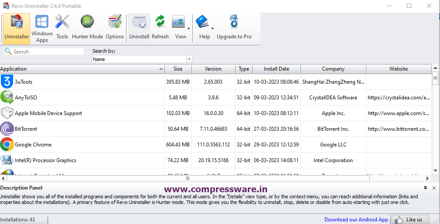This screenshot has height=224, width=440.
Task: Expand the Help dropdown arrow
Action: click(x=212, y=28)
